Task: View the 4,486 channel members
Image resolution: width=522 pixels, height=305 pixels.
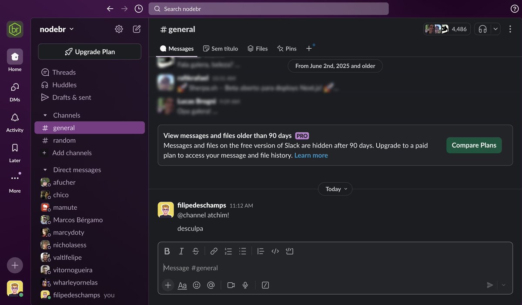Action: pos(447,29)
